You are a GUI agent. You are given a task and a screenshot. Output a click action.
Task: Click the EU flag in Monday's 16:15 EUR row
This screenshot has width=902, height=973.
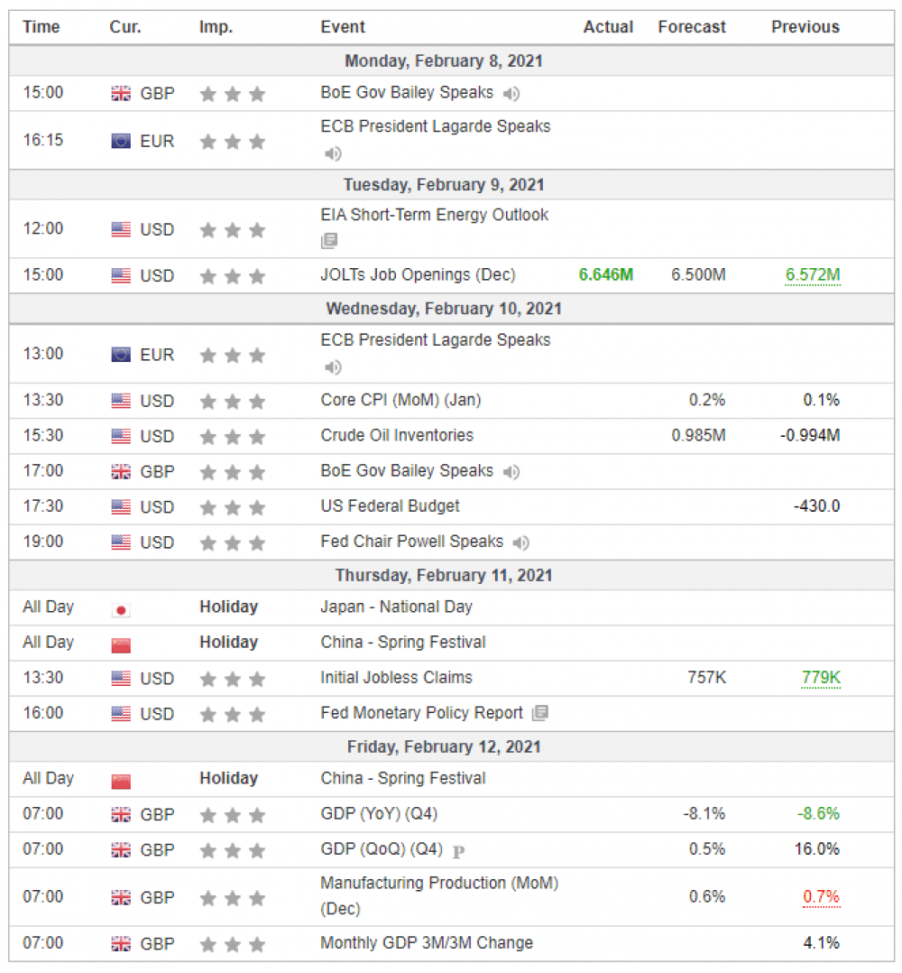pos(121,142)
